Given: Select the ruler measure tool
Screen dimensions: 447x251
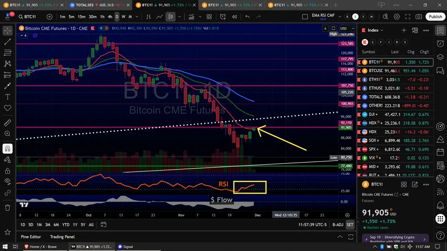Looking at the screenshot, I should pos(7,122).
